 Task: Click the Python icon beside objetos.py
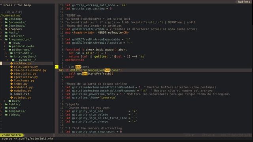click(11, 97)
